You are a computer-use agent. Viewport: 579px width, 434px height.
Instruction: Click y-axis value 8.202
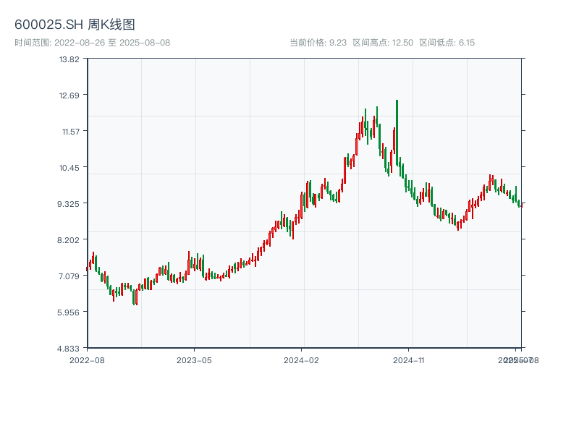point(68,240)
